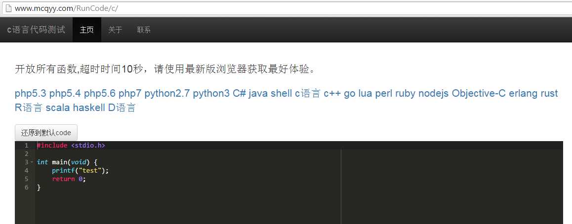Image resolution: width=572 pixels, height=224 pixels.
Task: Click line number 4 in gutter
Action: [26, 170]
